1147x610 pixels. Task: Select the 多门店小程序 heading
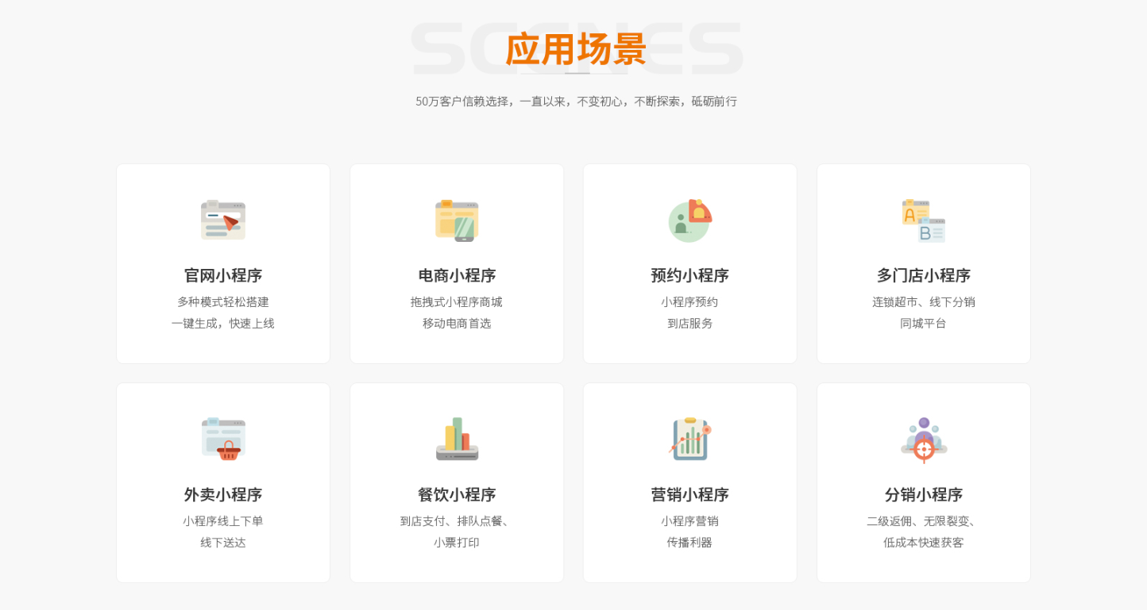click(x=923, y=275)
